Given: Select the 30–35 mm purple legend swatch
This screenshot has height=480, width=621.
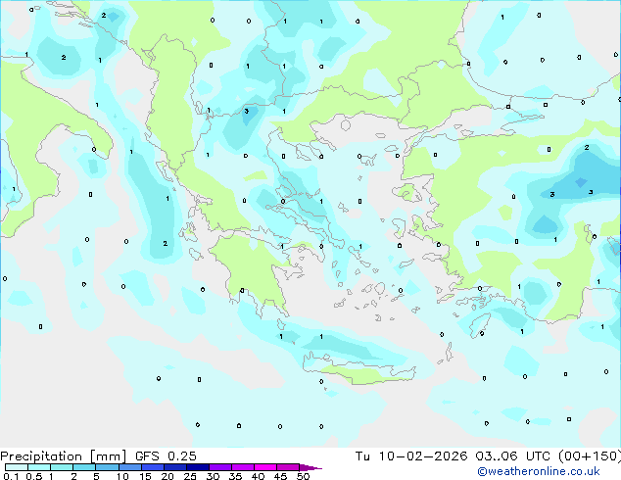Looking at the screenshot, I should pyautogui.click(x=219, y=467).
